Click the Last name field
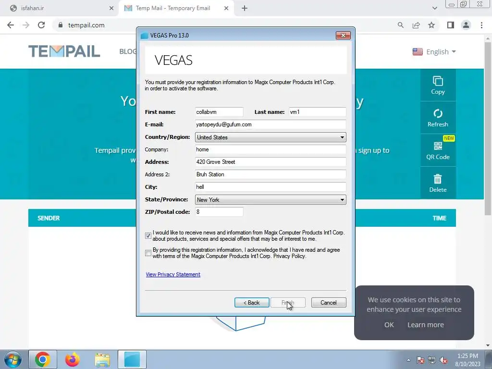This screenshot has height=369, width=492. tap(317, 112)
